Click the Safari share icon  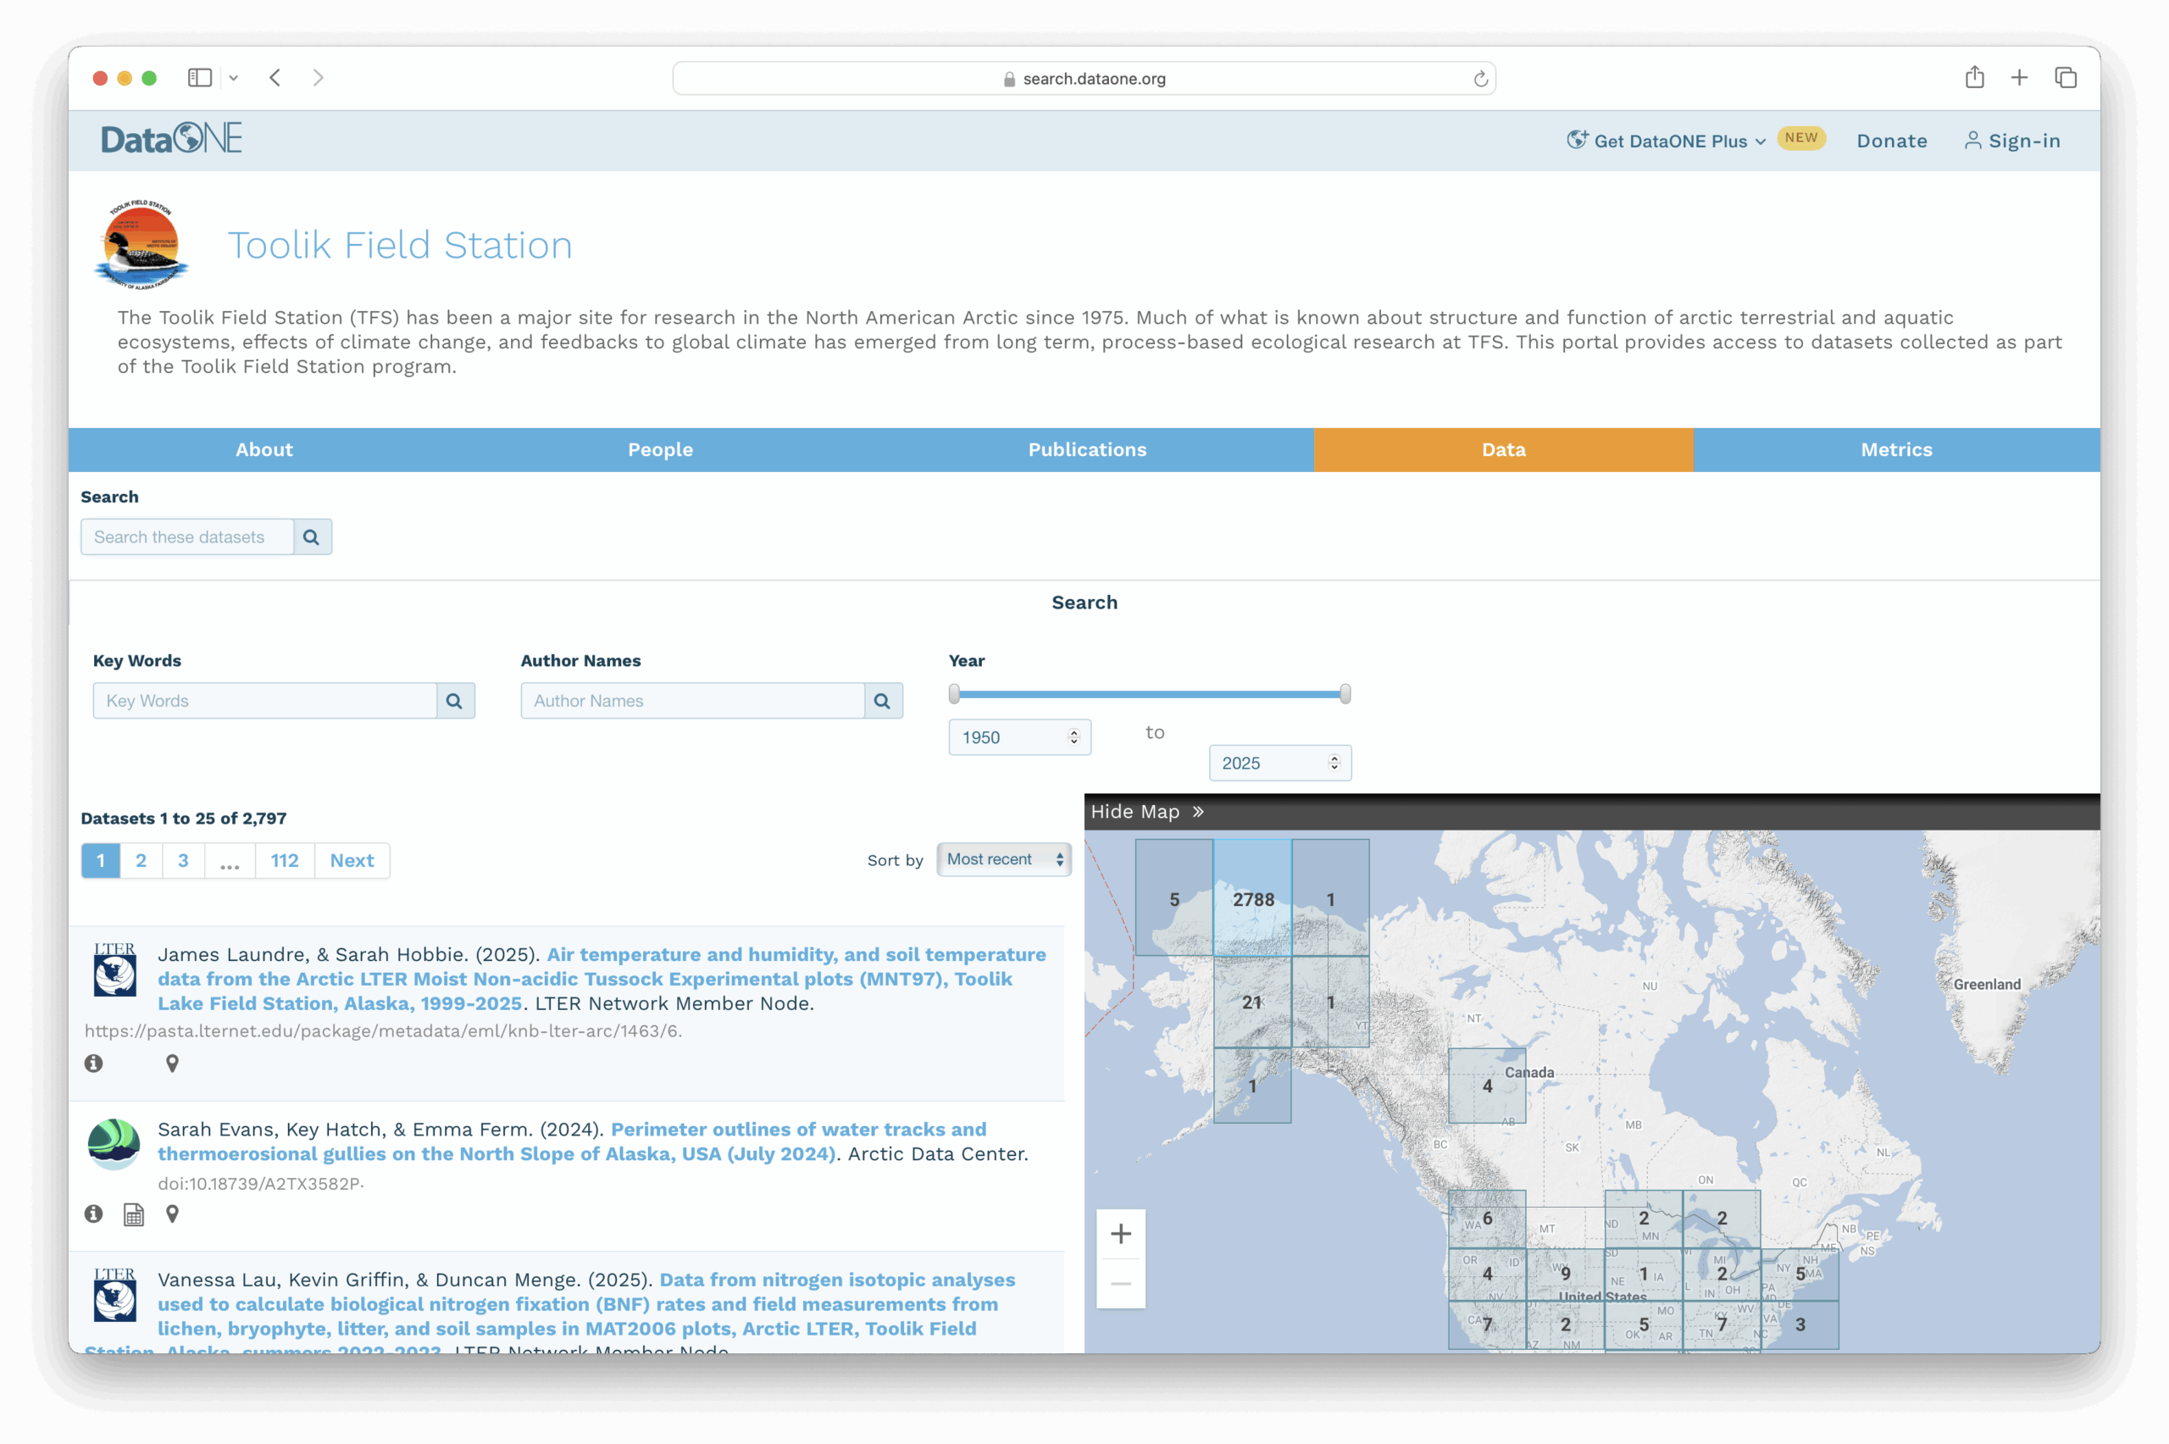click(x=1974, y=78)
